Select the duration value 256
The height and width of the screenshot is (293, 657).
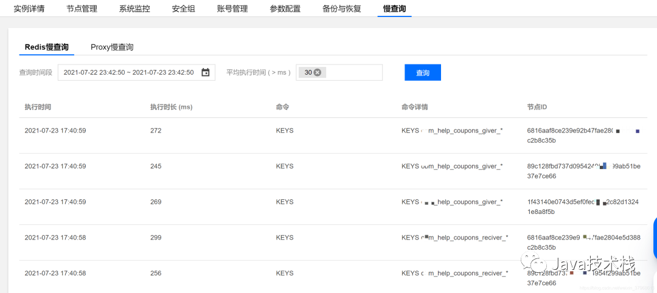(x=156, y=273)
